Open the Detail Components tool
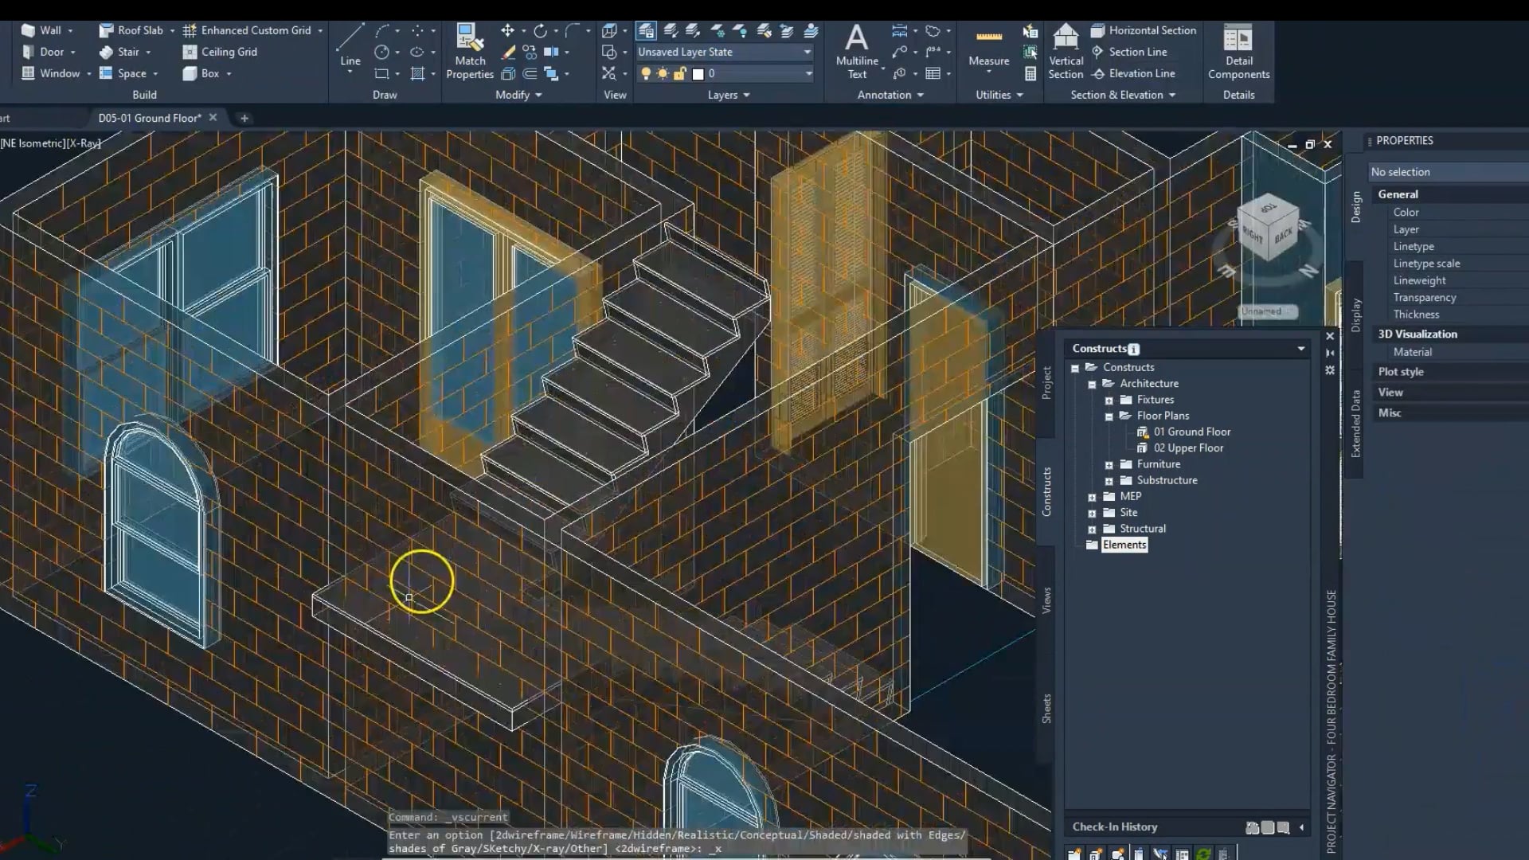 (x=1238, y=52)
